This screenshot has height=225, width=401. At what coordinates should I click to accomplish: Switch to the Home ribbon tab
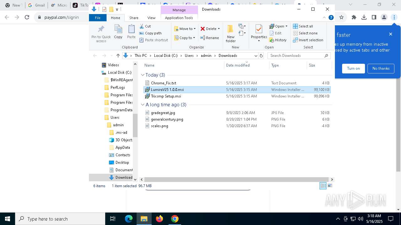(x=116, y=18)
